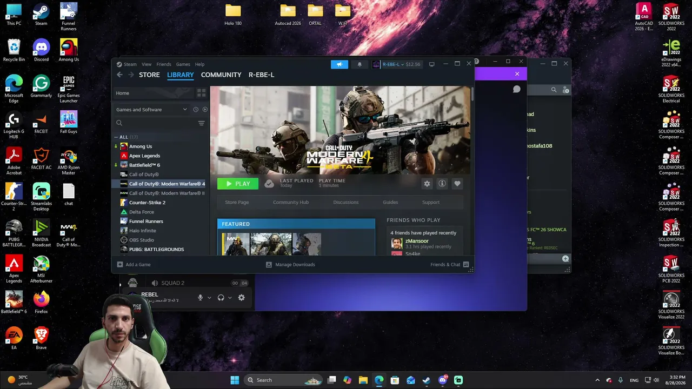Screen dimensions: 692x389
Task: Open Steam from the taskbar
Action: pos(427,380)
